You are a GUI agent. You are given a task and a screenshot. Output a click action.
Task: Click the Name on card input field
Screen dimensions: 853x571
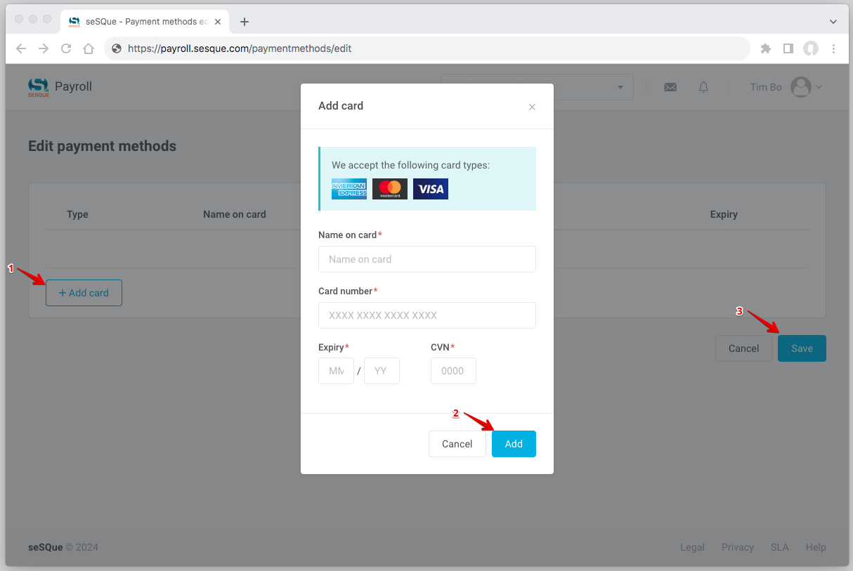(426, 259)
